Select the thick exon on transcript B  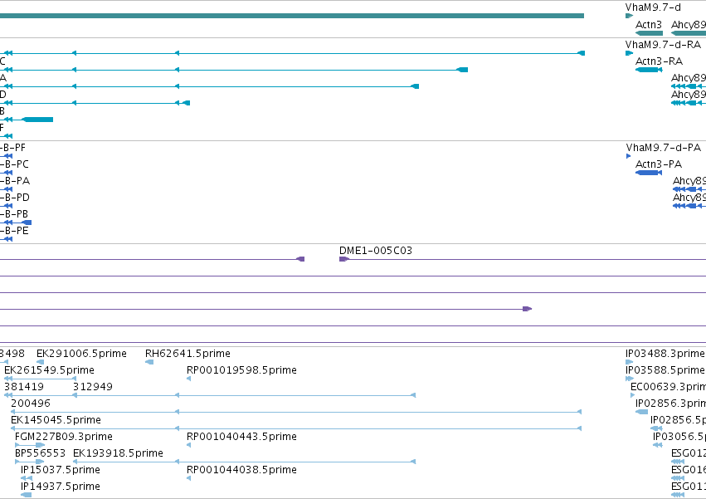coord(38,120)
